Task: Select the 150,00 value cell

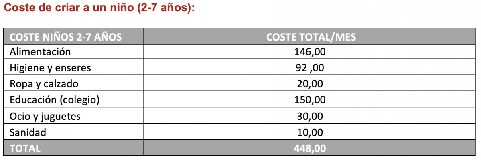Action: (x=310, y=100)
